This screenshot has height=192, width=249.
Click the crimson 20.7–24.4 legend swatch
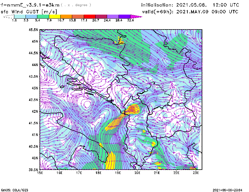(101, 16)
